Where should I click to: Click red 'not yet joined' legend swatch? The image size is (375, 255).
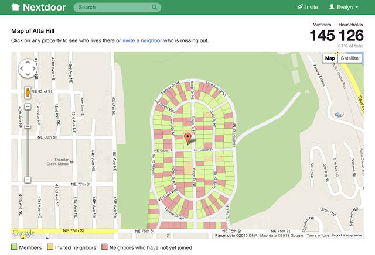[104, 247]
